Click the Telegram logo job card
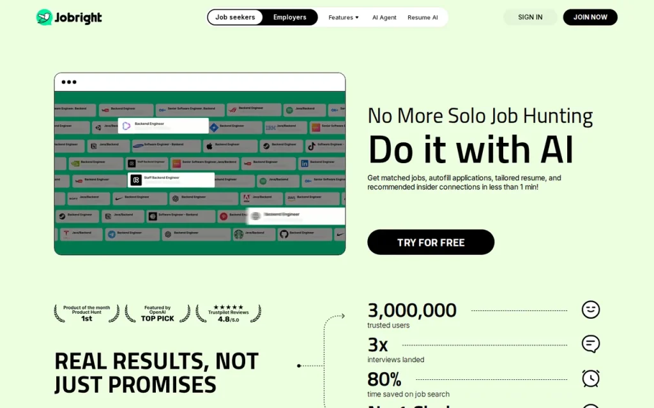654x408 pixels. [133, 235]
